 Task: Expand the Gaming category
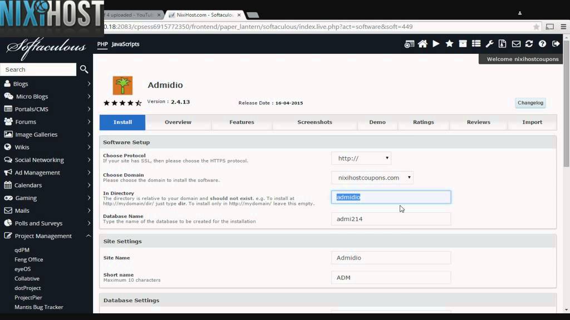pos(47,198)
